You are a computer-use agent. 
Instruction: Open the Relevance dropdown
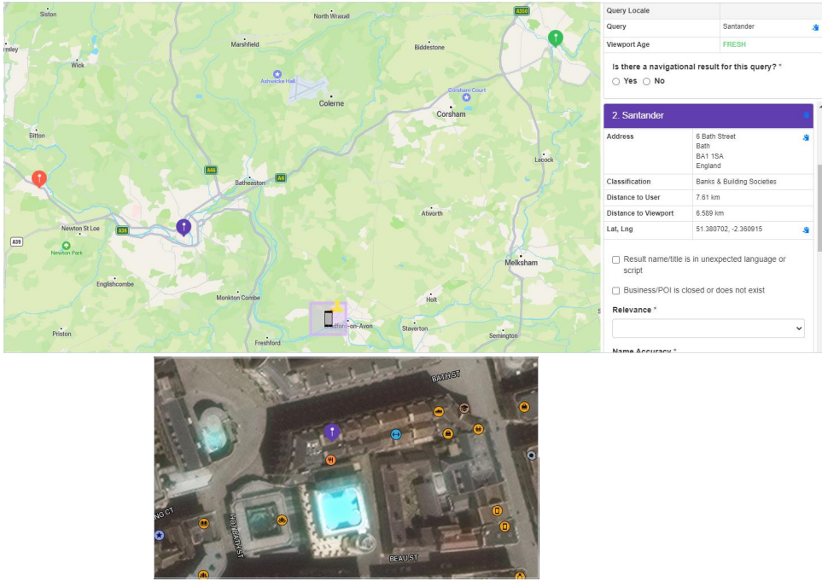click(708, 328)
